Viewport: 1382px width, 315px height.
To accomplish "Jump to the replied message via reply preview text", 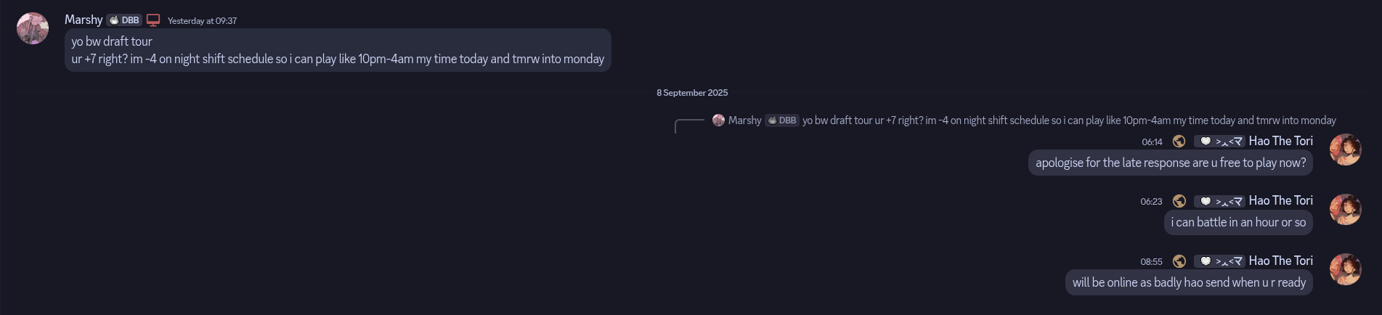I will pos(1068,120).
